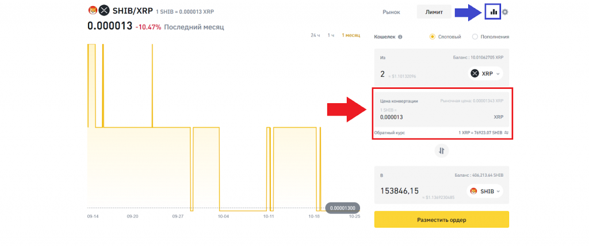Click the 09-27 date on chart axis

point(178,216)
